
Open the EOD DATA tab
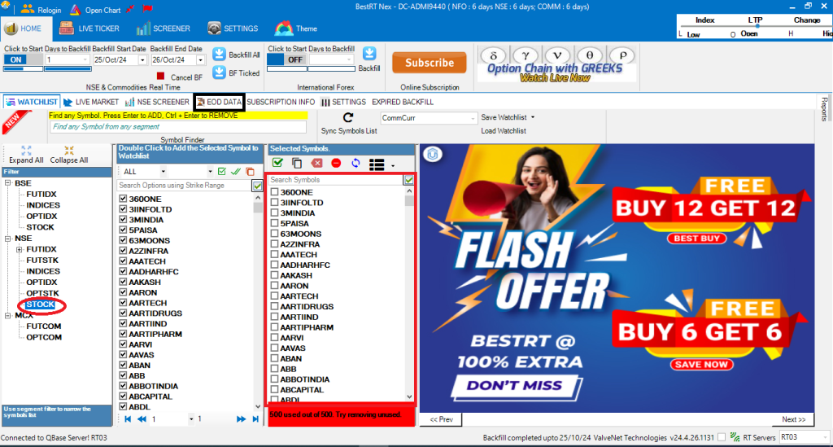[x=219, y=102]
